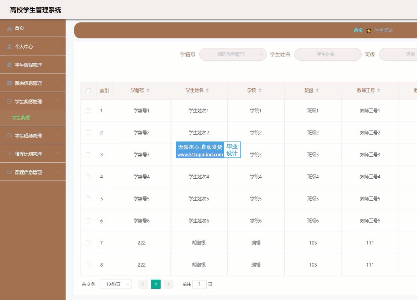417x300 pixels.
Task: Expand the 个人中心 menu chevron
Action: coord(57,46)
